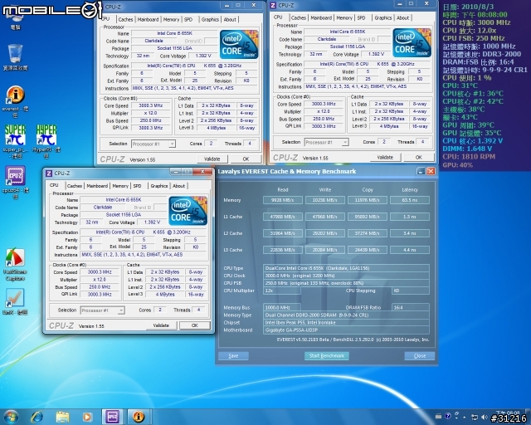Select the L3 Cache Latency 4.4 ns field

pyautogui.click(x=410, y=250)
